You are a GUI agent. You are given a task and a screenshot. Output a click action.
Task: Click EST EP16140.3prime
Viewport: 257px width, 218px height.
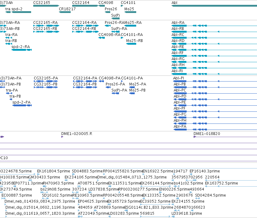(x=204, y=171)
